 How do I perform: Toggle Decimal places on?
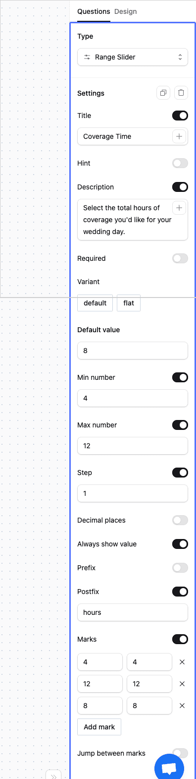pyautogui.click(x=180, y=520)
